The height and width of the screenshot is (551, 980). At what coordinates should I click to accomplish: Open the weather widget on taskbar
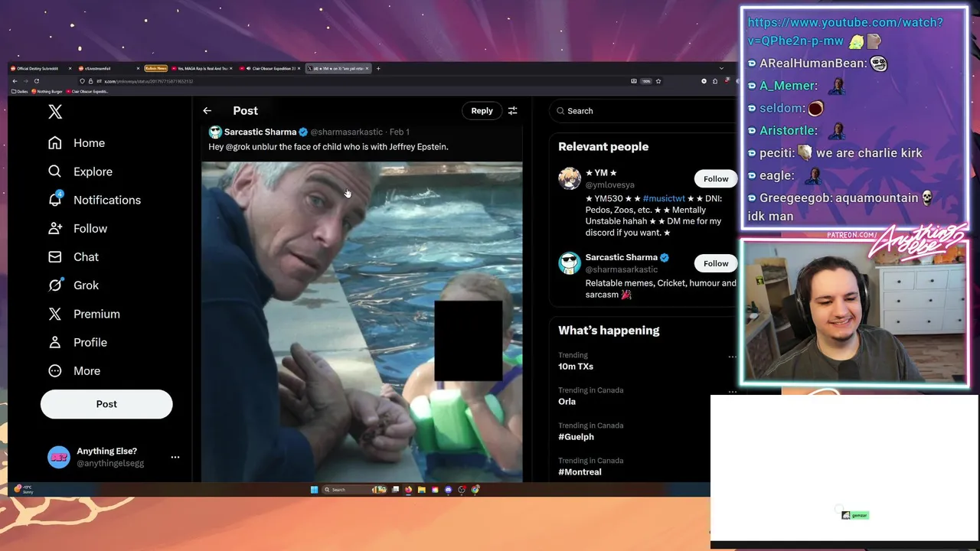(x=24, y=490)
